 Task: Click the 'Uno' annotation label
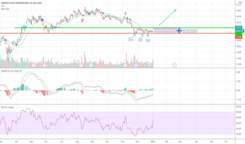[131, 40]
